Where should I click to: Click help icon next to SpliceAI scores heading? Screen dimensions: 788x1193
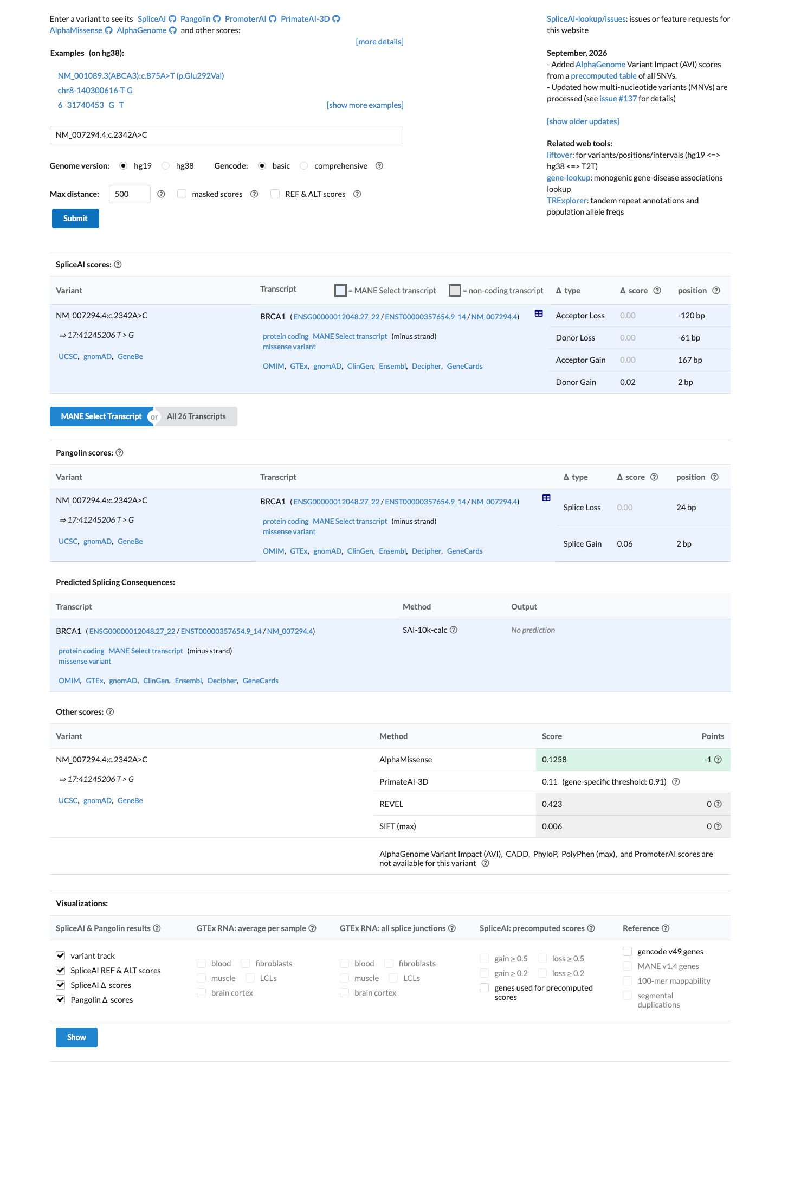click(x=118, y=265)
